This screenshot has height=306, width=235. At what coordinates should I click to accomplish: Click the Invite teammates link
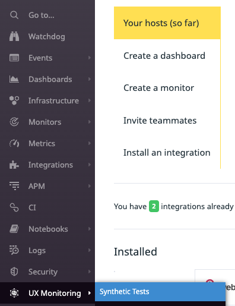tap(160, 121)
